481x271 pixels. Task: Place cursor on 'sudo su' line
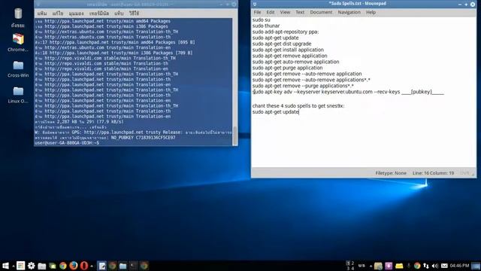[262, 20]
